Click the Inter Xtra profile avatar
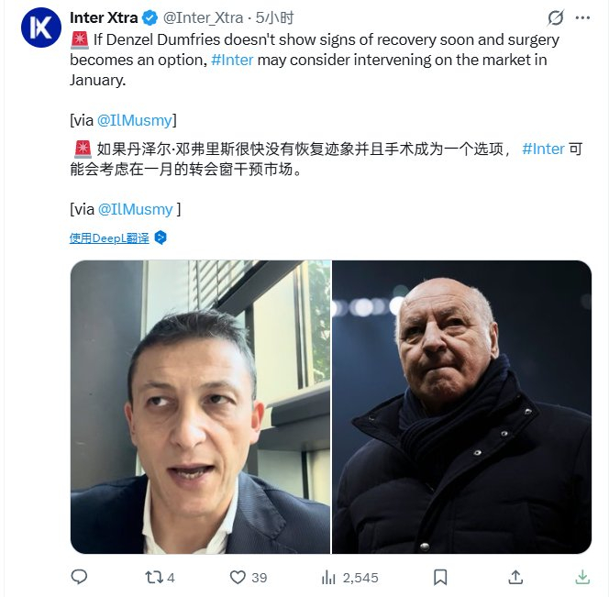The width and height of the screenshot is (609, 597). [x=41, y=28]
